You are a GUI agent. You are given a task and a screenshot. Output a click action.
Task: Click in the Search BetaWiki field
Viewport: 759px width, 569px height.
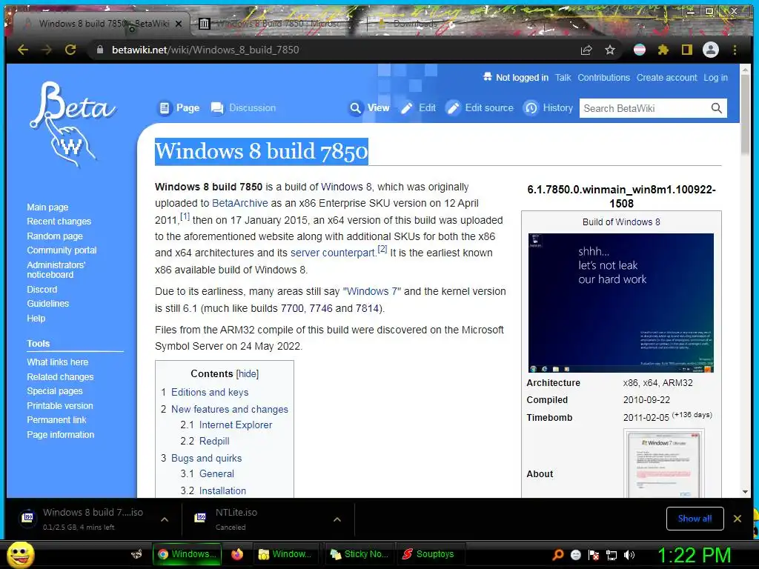click(x=644, y=108)
